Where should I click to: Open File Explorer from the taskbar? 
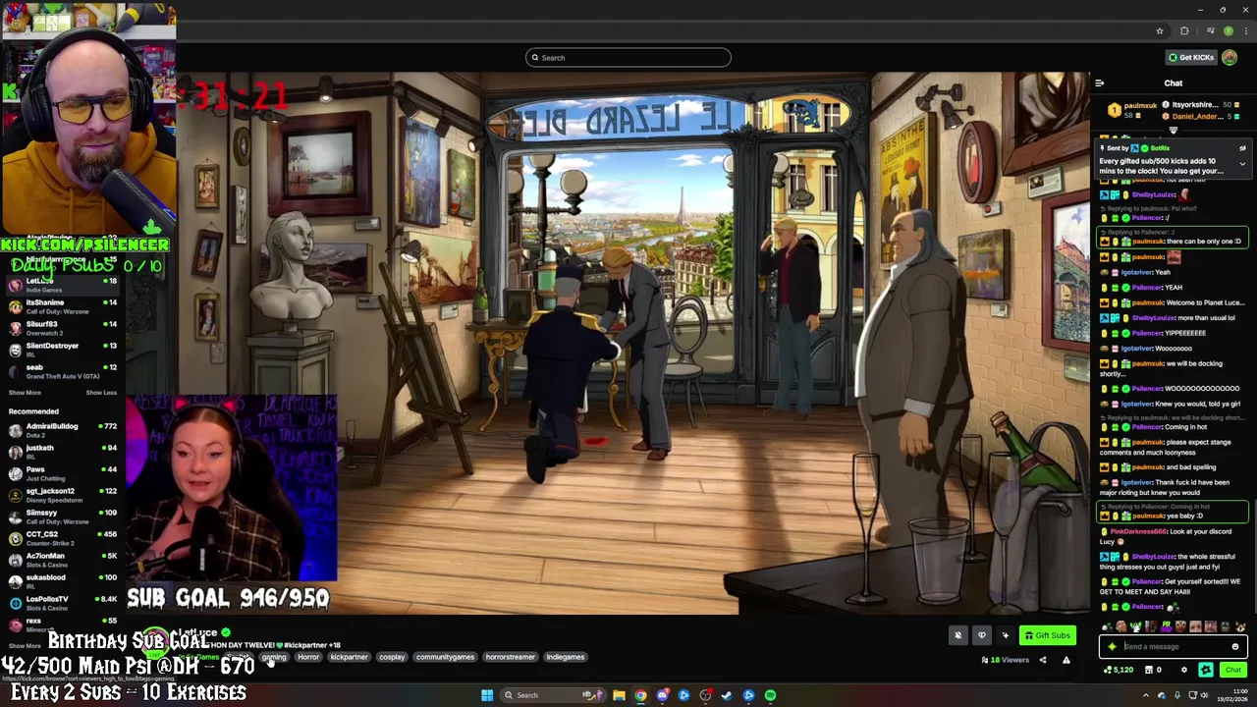coord(619,695)
